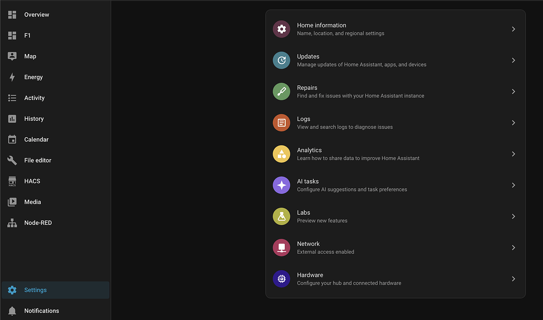Open Network using its right chevron
543x320 pixels.
[x=513, y=248]
